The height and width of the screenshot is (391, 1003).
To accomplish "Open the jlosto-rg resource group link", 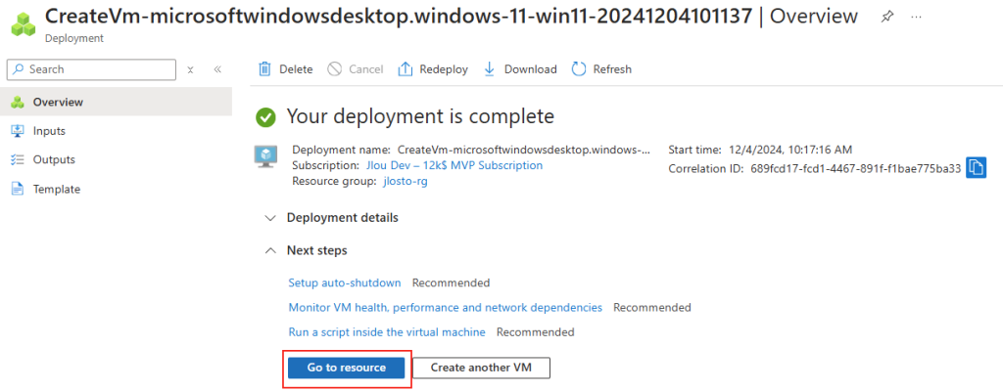I will pyautogui.click(x=405, y=182).
